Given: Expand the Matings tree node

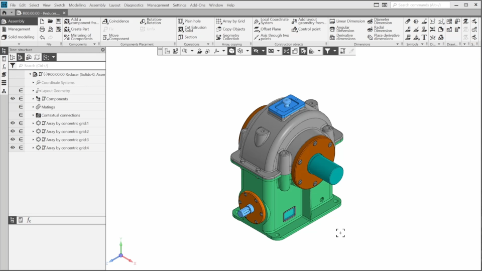Looking at the screenshot, I should point(34,107).
